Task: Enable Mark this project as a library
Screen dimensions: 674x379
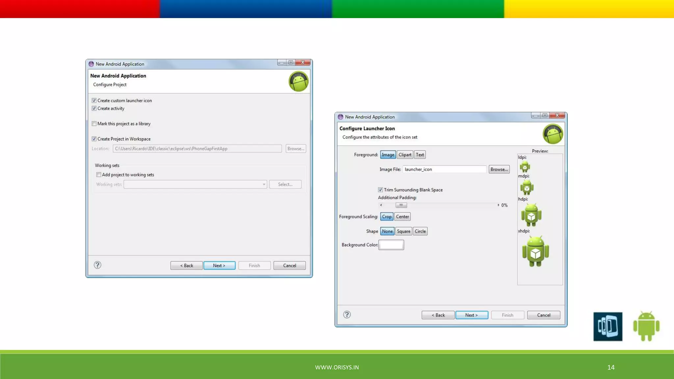Action: [94, 124]
